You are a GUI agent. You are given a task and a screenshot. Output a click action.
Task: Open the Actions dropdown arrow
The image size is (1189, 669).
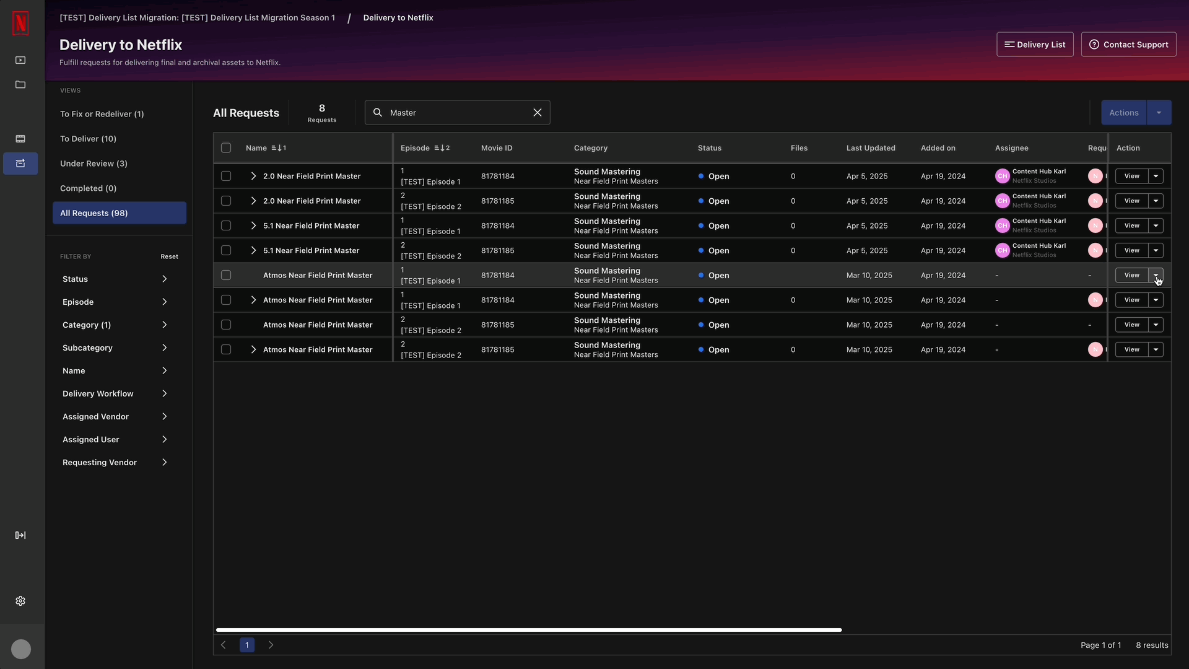tap(1159, 113)
